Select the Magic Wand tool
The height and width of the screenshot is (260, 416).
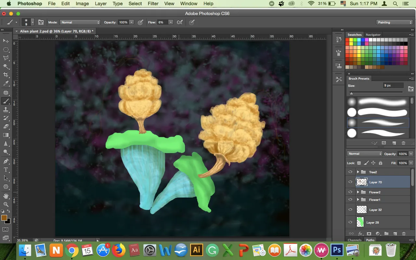coord(6,66)
